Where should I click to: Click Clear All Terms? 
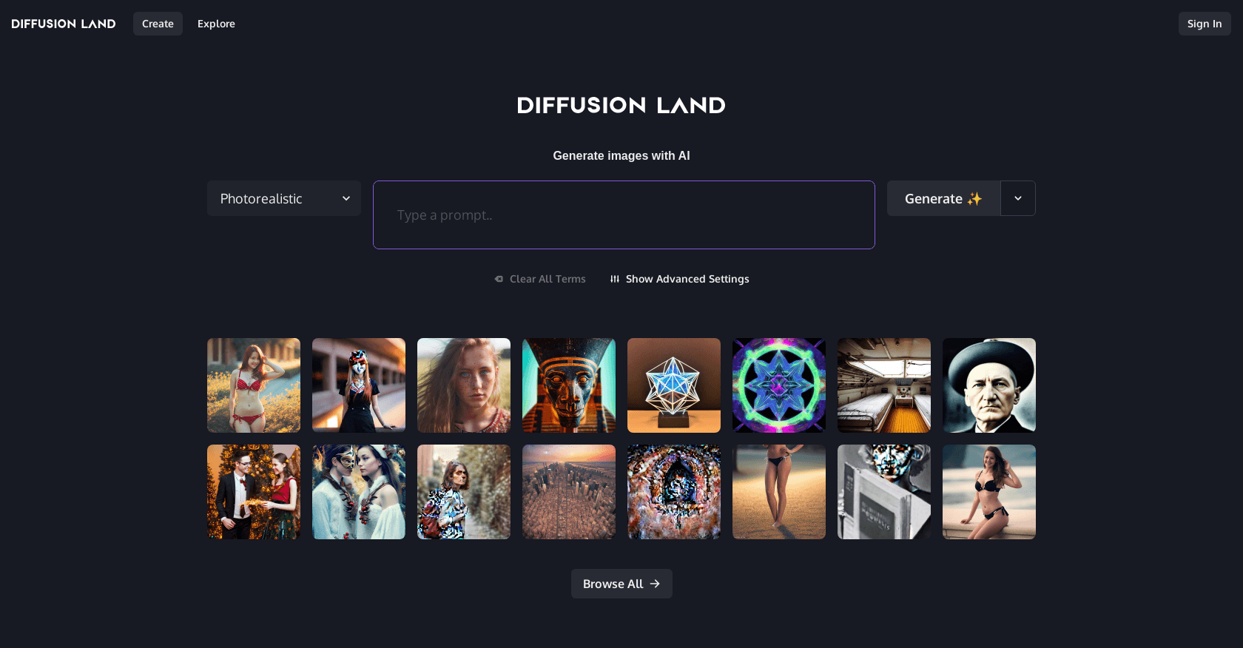(540, 279)
